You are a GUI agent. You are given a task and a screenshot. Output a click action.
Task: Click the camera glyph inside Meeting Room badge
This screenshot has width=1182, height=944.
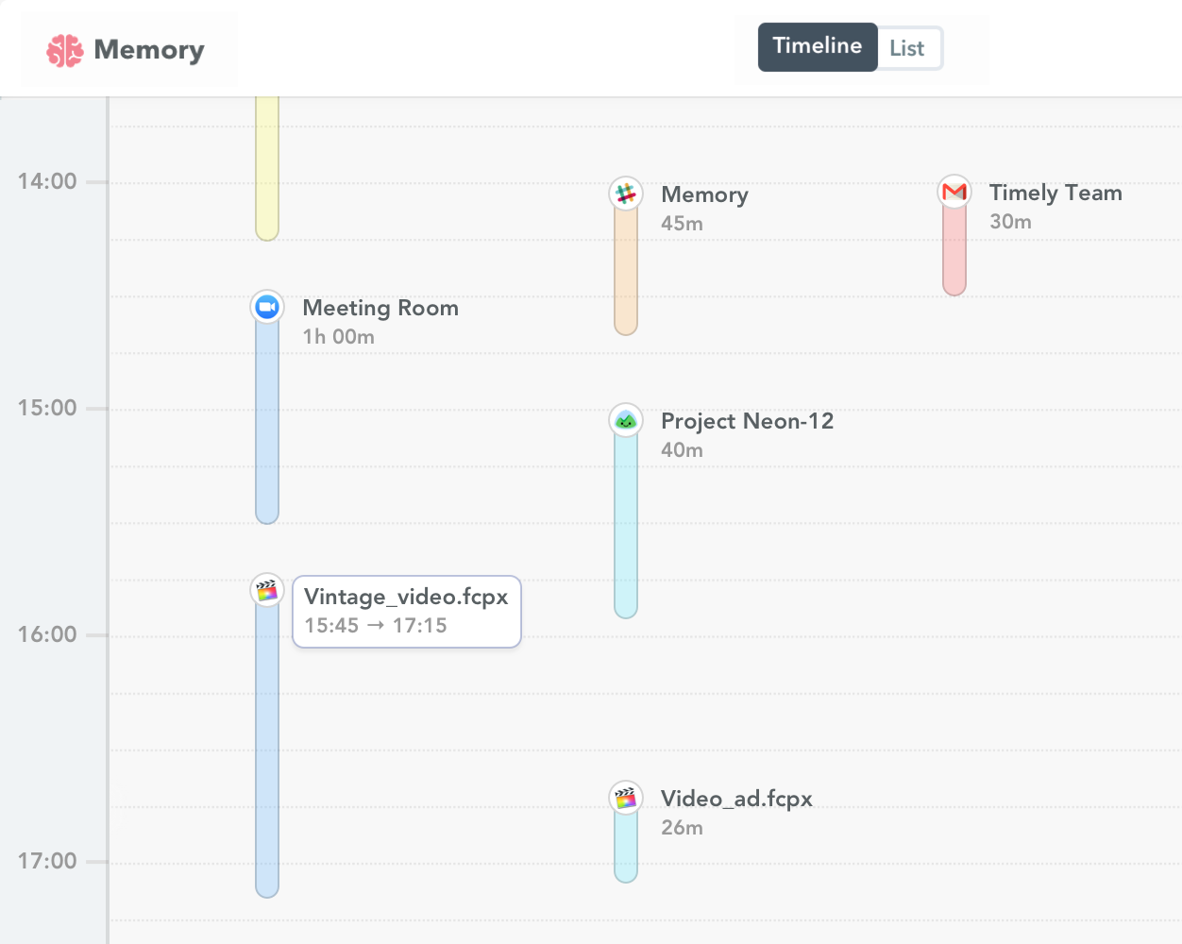(x=267, y=307)
